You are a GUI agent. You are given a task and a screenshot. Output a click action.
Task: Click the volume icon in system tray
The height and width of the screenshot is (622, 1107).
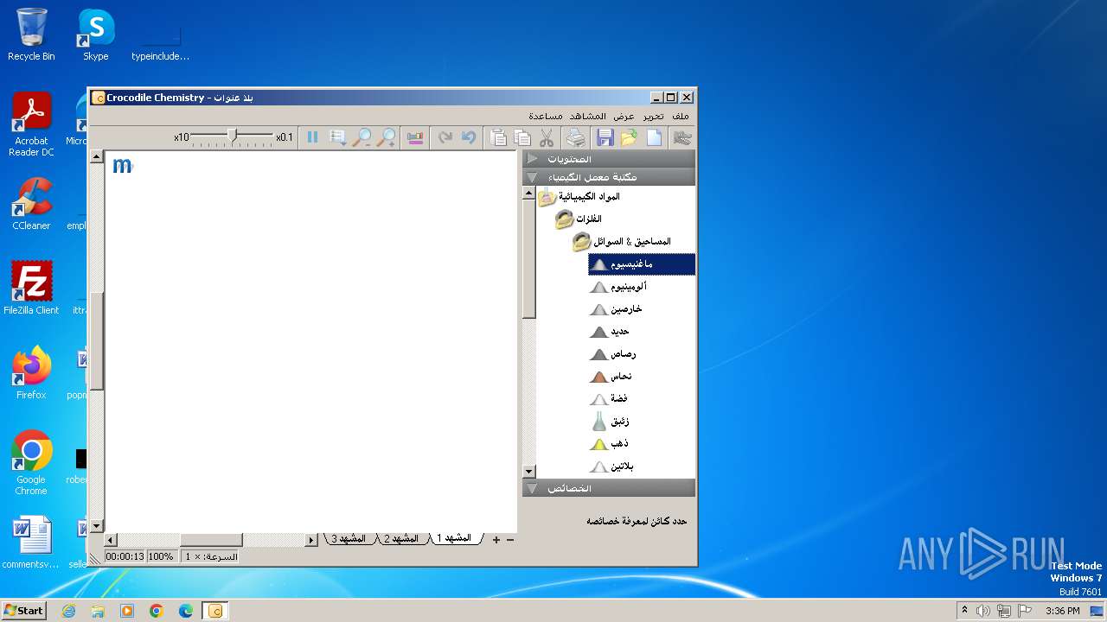(982, 611)
